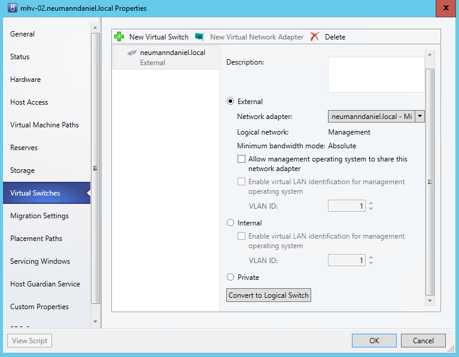
Task: Go to the Host Guardian Service page
Action: pos(45,284)
